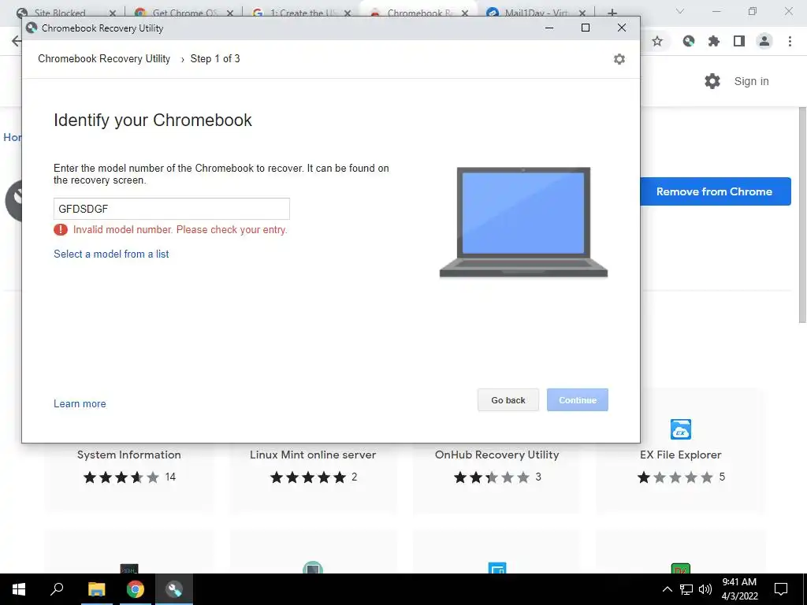807x605 pixels.
Task: Click Sign in on Web Store
Action: pyautogui.click(x=751, y=81)
